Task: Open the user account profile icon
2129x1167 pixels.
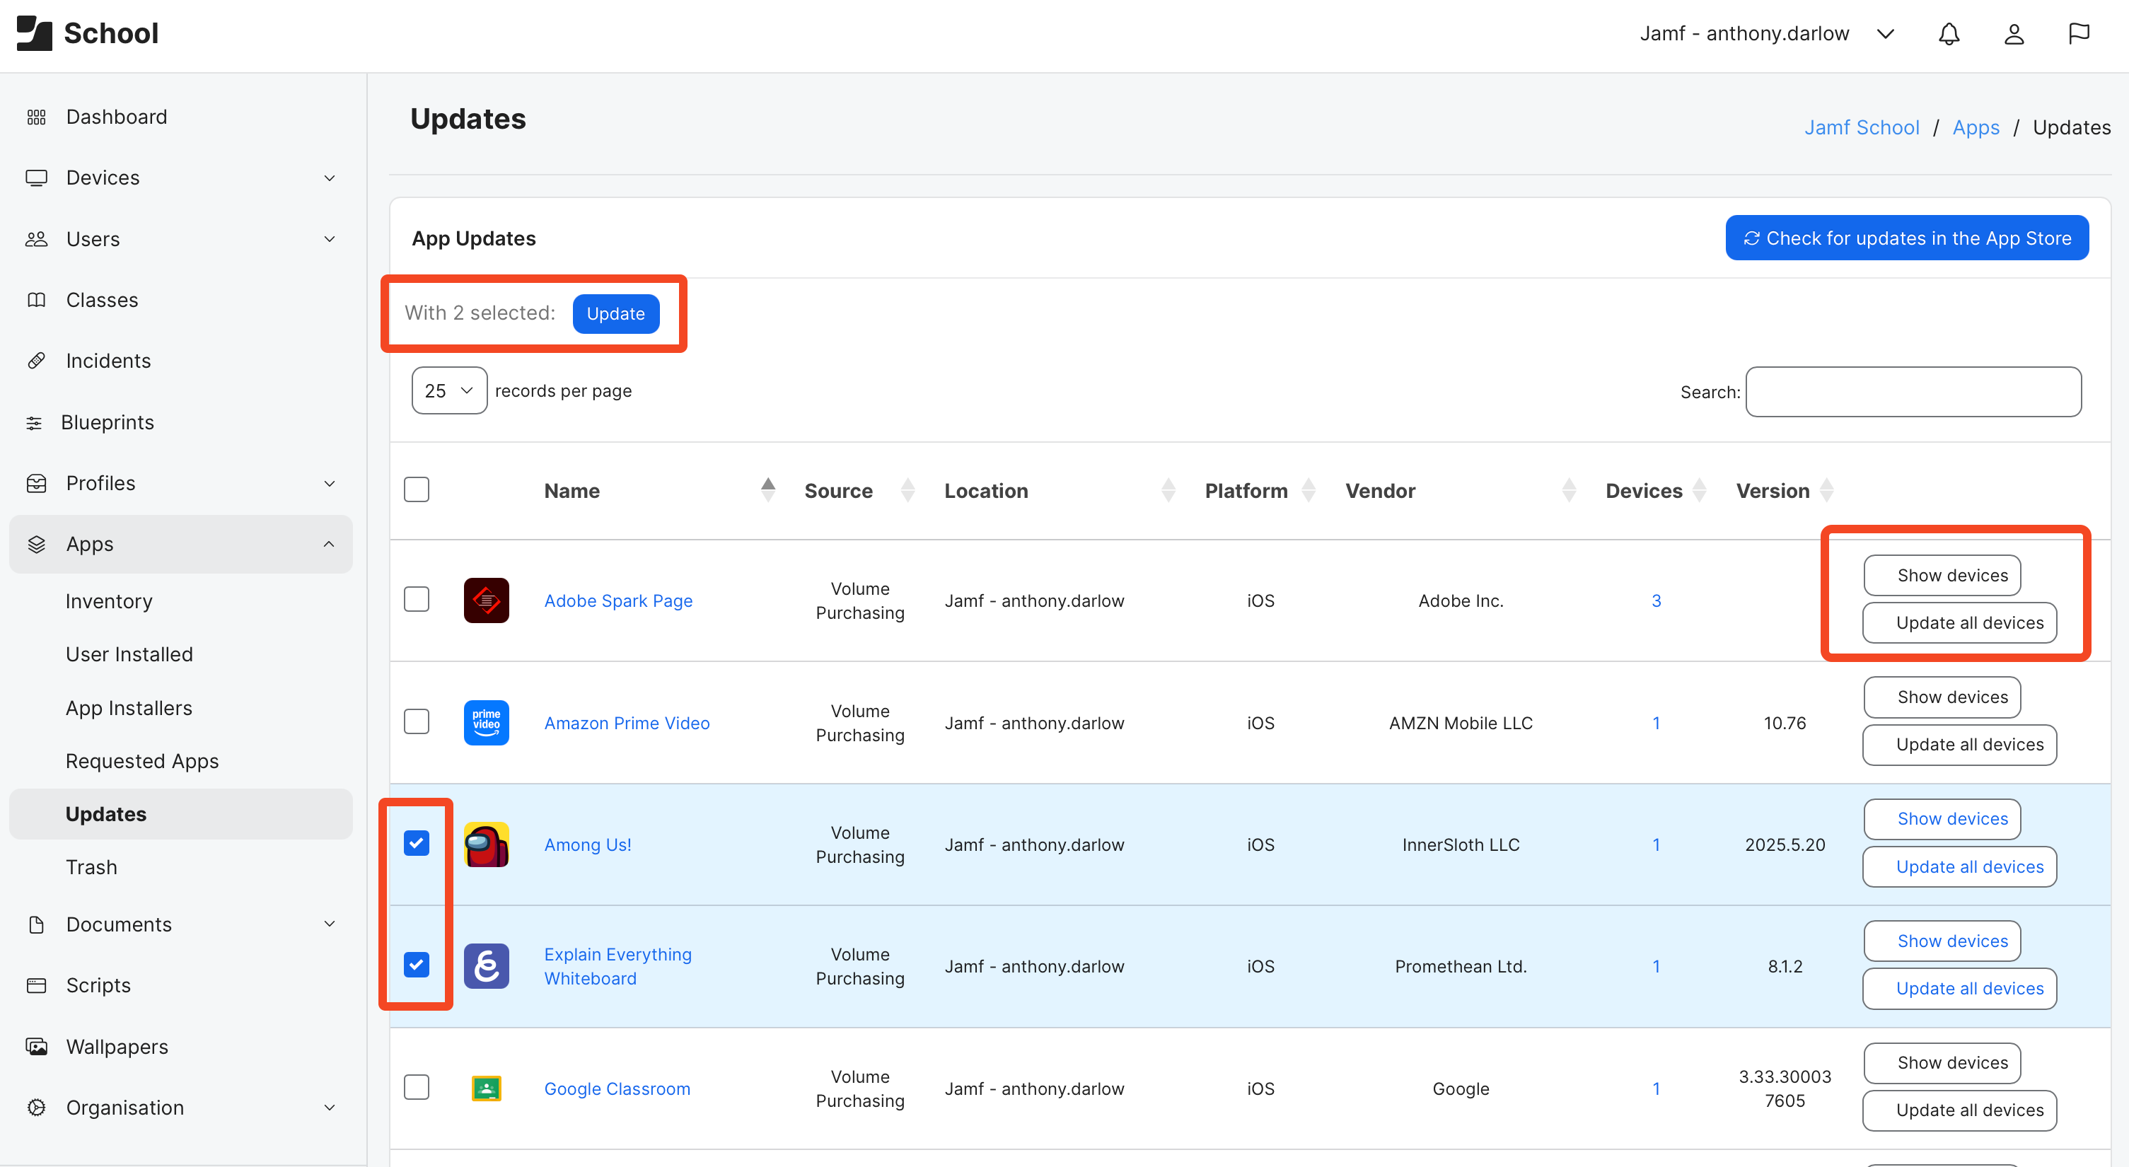Action: 2013,34
